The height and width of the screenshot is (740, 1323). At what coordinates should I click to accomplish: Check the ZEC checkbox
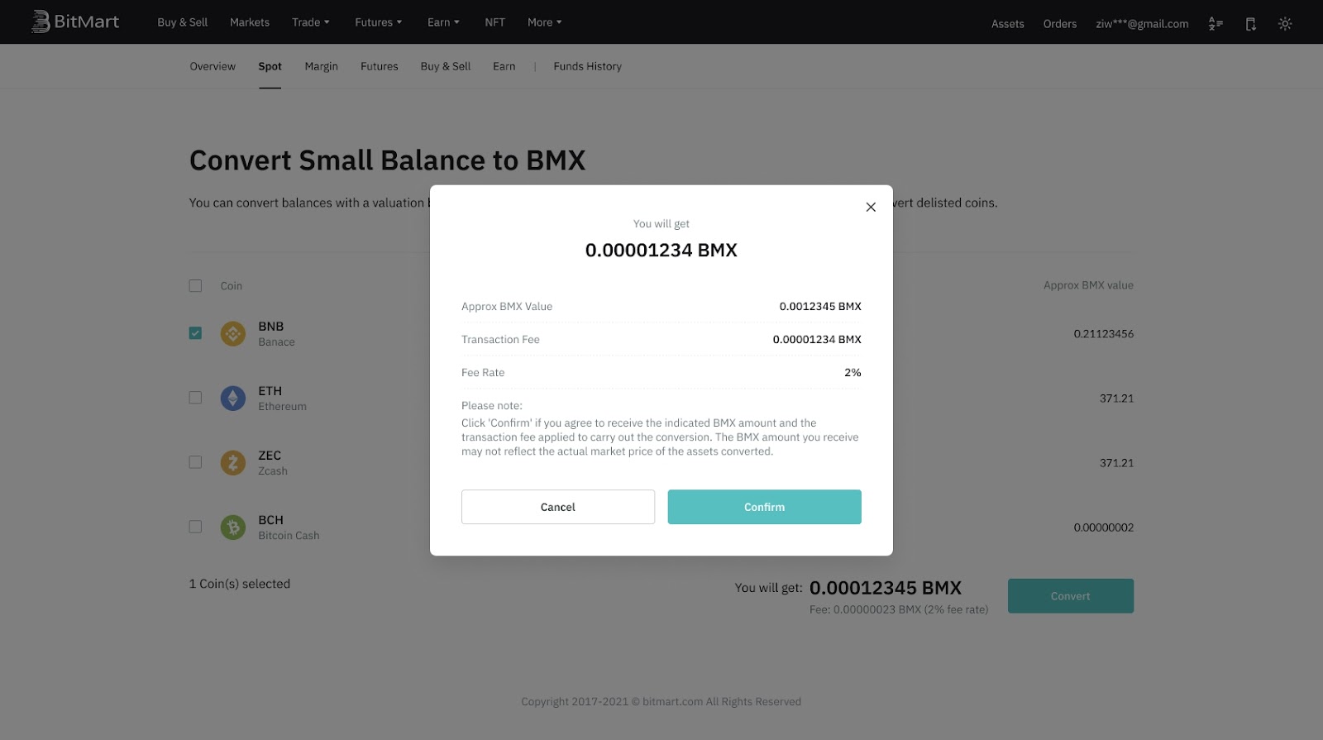195,462
